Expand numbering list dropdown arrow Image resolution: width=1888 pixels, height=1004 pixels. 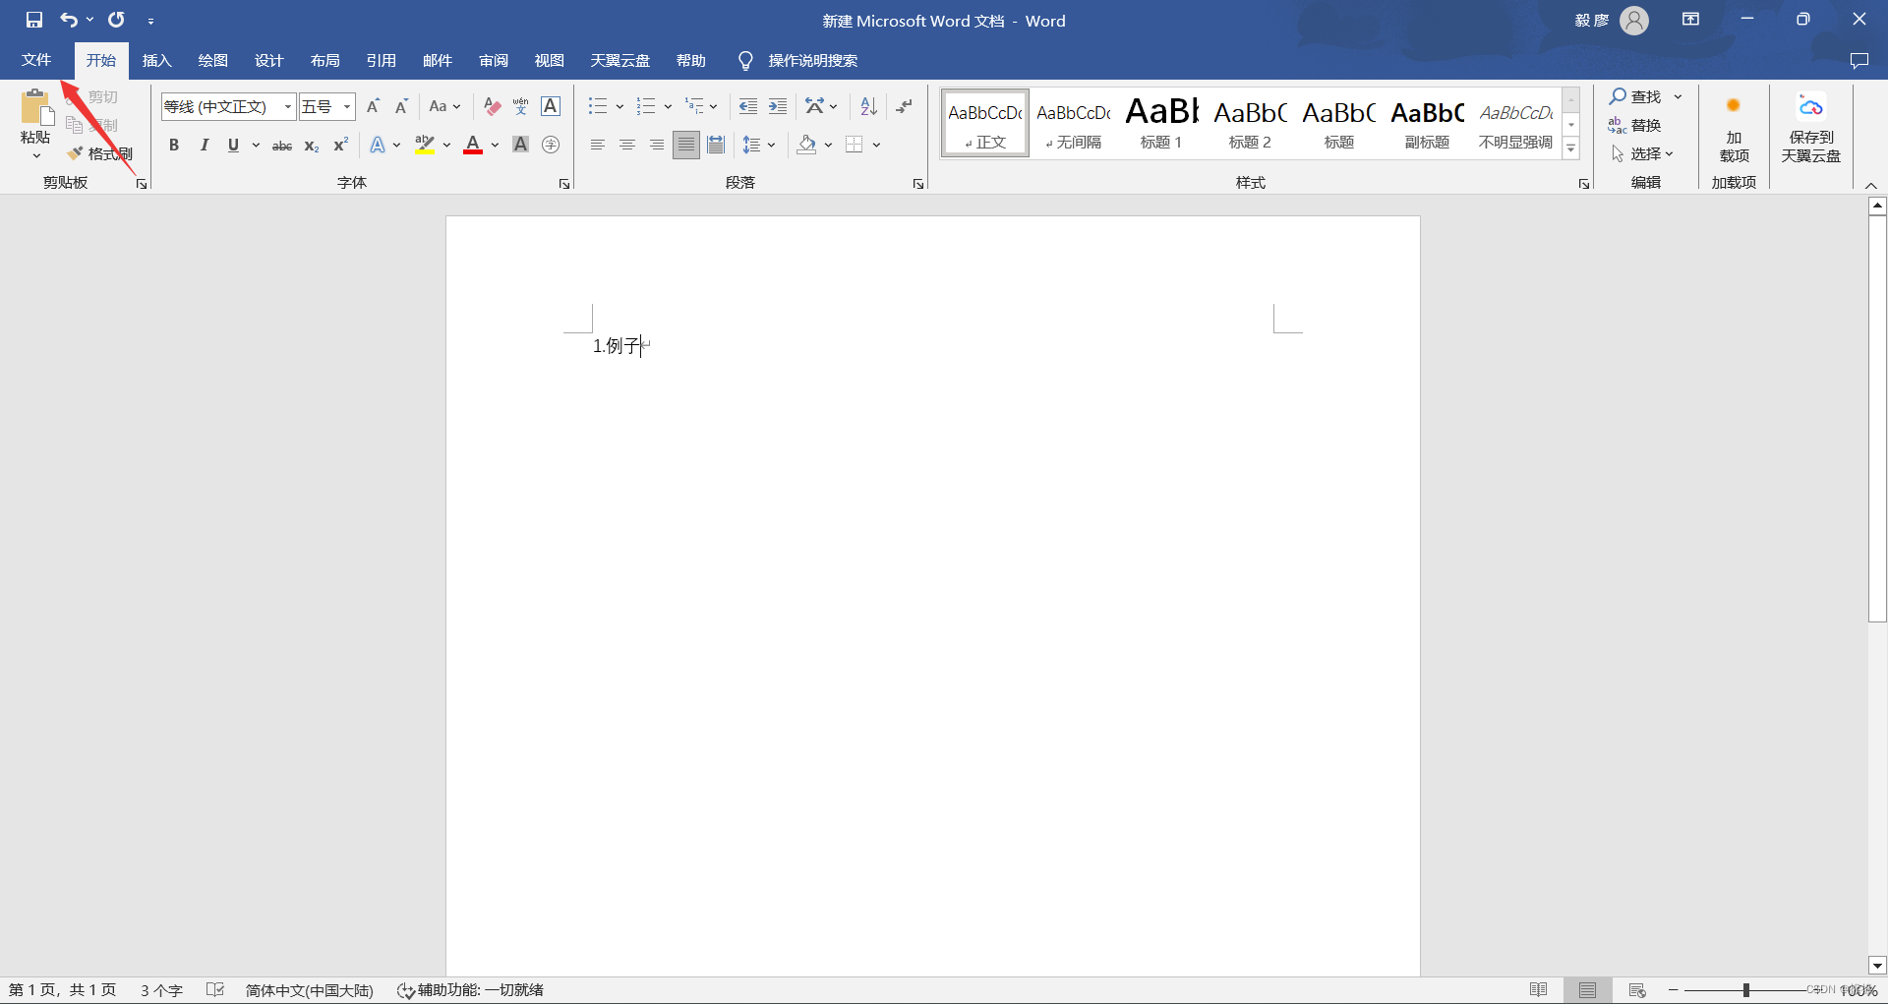[x=668, y=106]
